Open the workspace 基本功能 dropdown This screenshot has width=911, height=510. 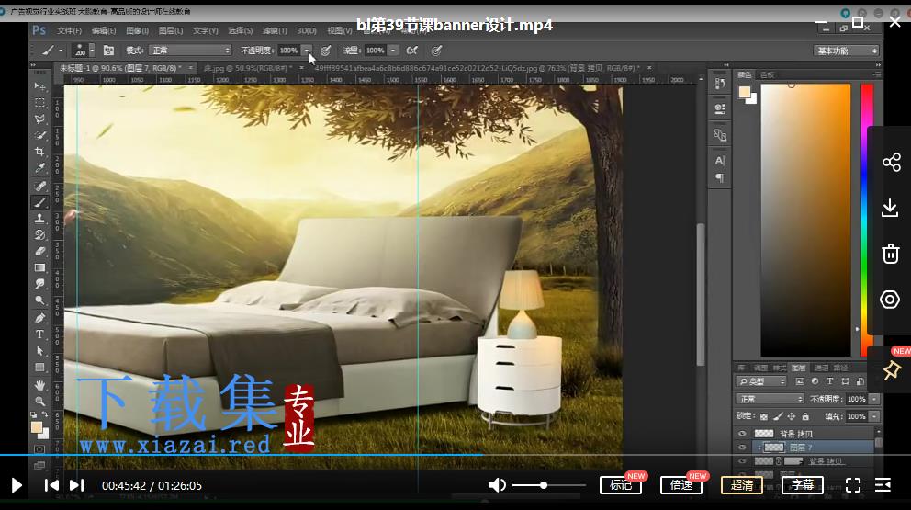click(x=846, y=51)
